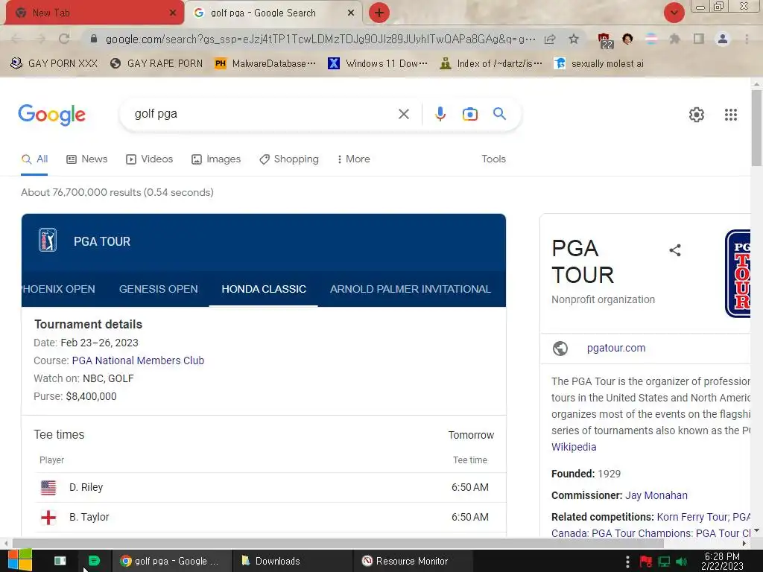Expand the More search filters menu
The image size is (763, 572).
click(354, 159)
